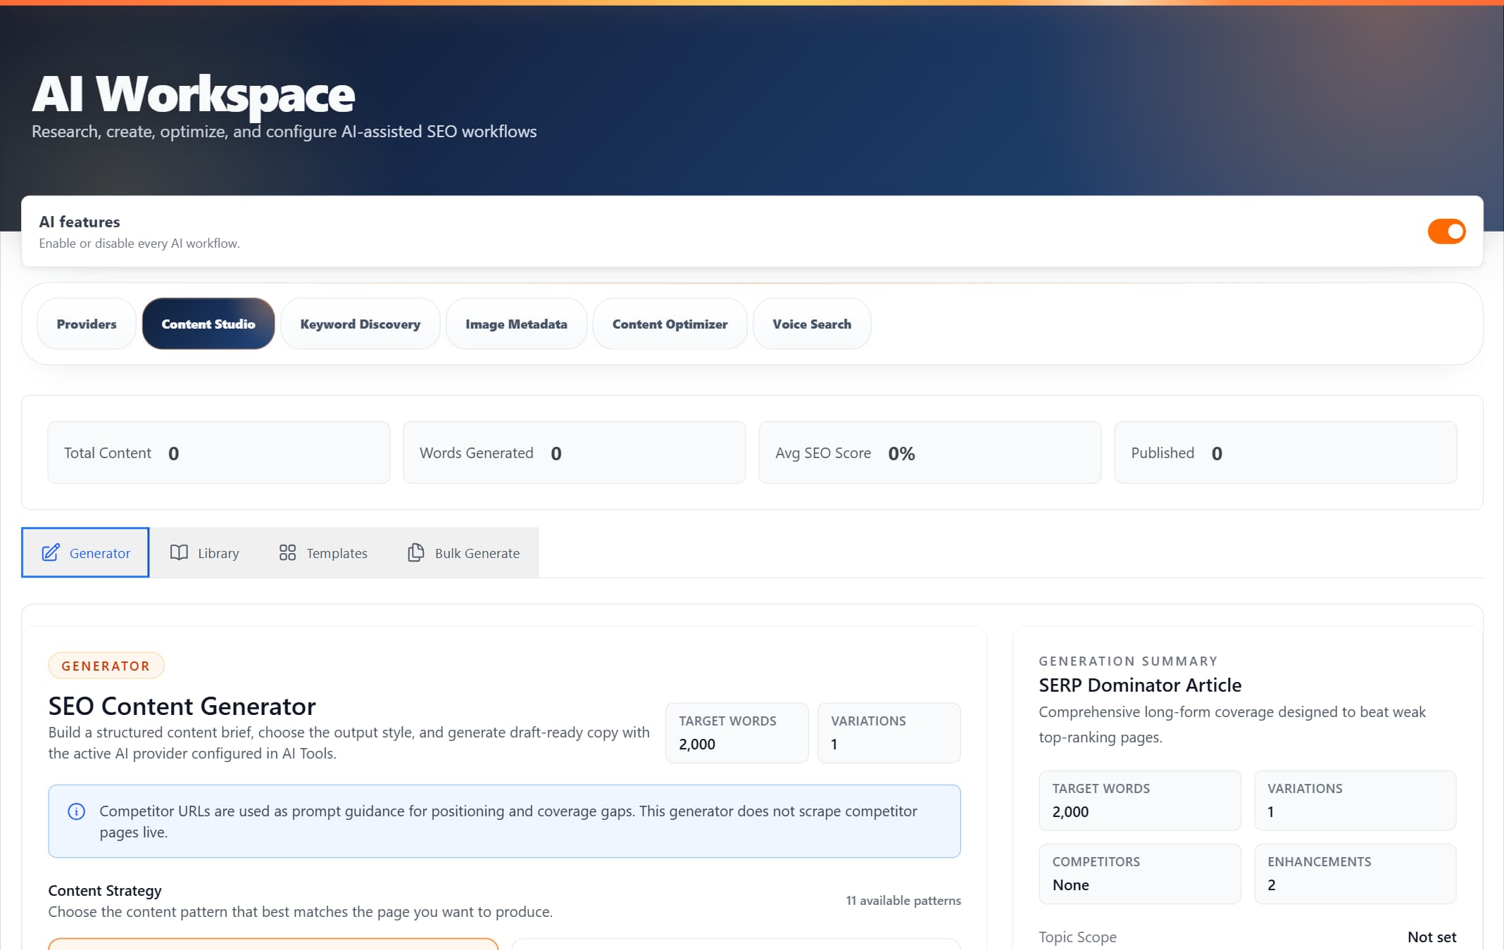Click the SERP Dominator Article title
Viewport: 1504px width, 950px height.
[x=1140, y=685]
